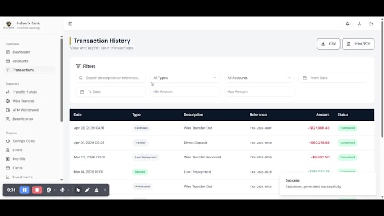The width and height of the screenshot is (384, 216).
Task: Collapse the sidebar with the panel toggle icon
Action: pos(70,24)
